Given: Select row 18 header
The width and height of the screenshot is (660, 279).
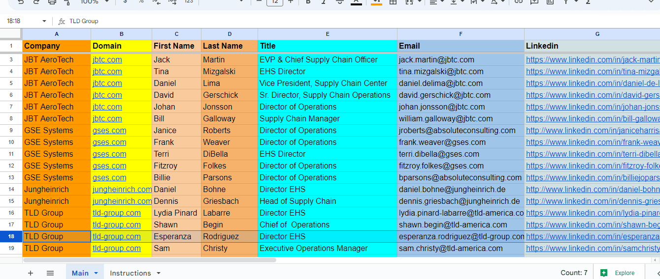Looking at the screenshot, I should click(x=11, y=236).
